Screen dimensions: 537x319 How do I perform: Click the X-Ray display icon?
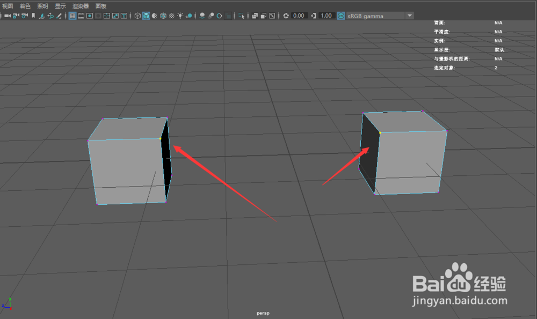pos(255,16)
